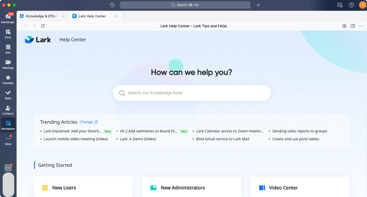Open Tasks in the sidebar
This screenshot has width=367, height=197.
[x=8, y=95]
